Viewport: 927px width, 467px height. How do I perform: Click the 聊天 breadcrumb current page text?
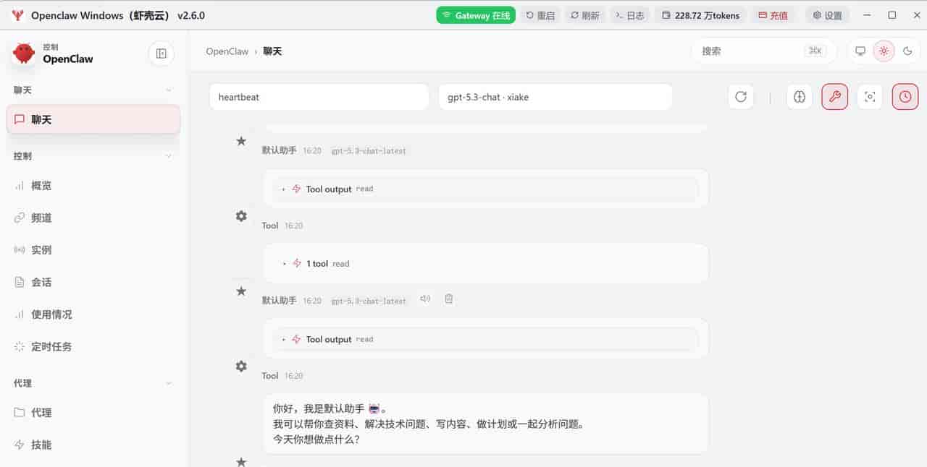pos(272,51)
